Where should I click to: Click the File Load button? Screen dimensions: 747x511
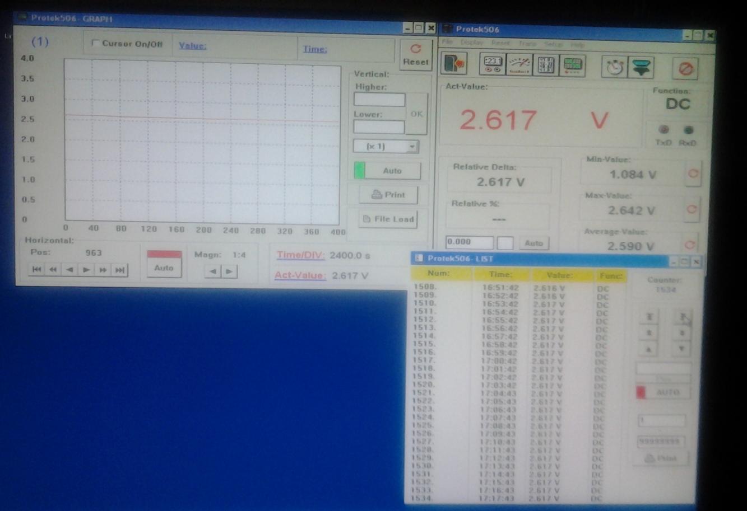(388, 219)
